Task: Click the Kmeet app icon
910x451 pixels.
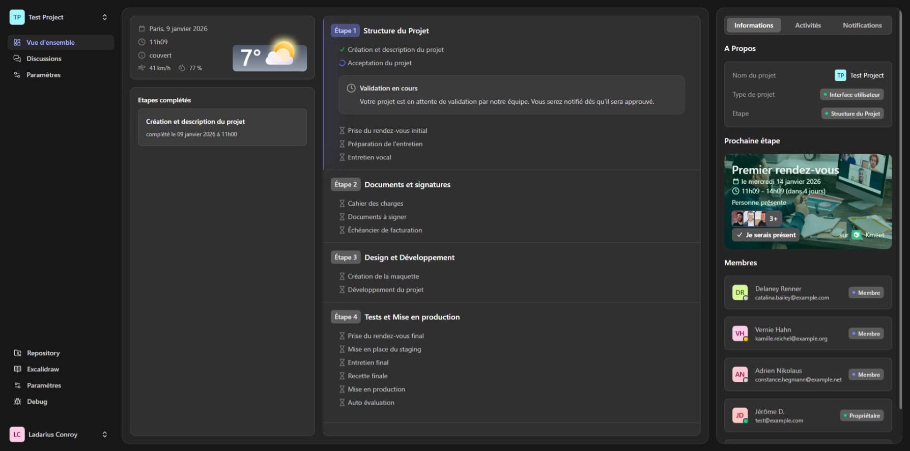Action: coord(857,235)
